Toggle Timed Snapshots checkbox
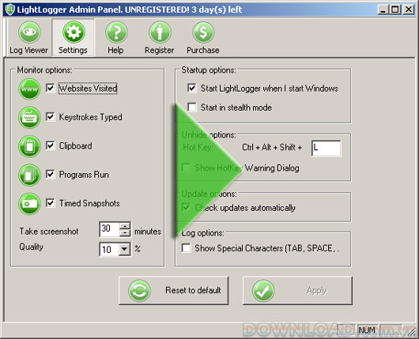419x339 pixels. (x=51, y=203)
